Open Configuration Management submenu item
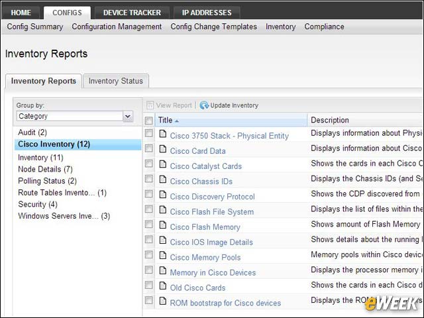The height and width of the screenshot is (318, 424). click(117, 26)
